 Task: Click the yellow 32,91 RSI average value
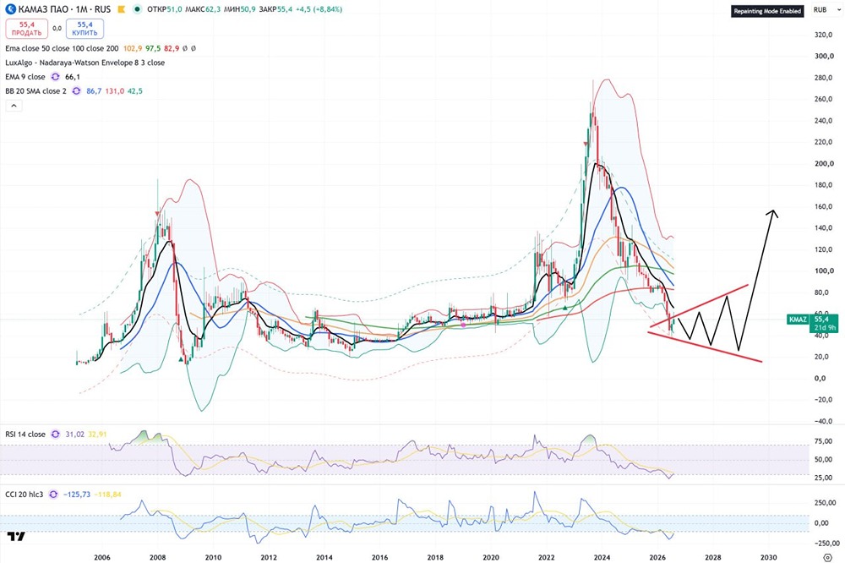97,435
